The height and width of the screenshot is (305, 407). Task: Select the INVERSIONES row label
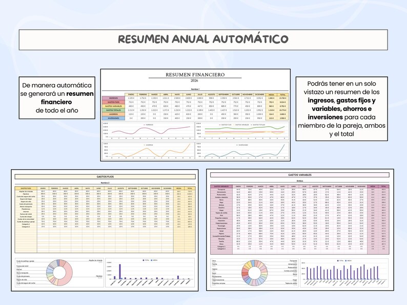[x=113, y=118]
